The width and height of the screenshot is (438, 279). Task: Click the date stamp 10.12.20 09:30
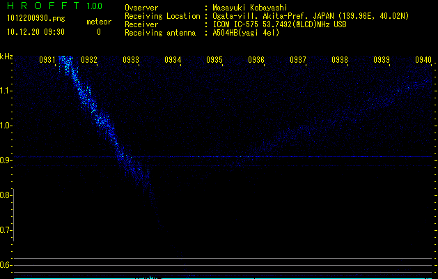click(36, 32)
